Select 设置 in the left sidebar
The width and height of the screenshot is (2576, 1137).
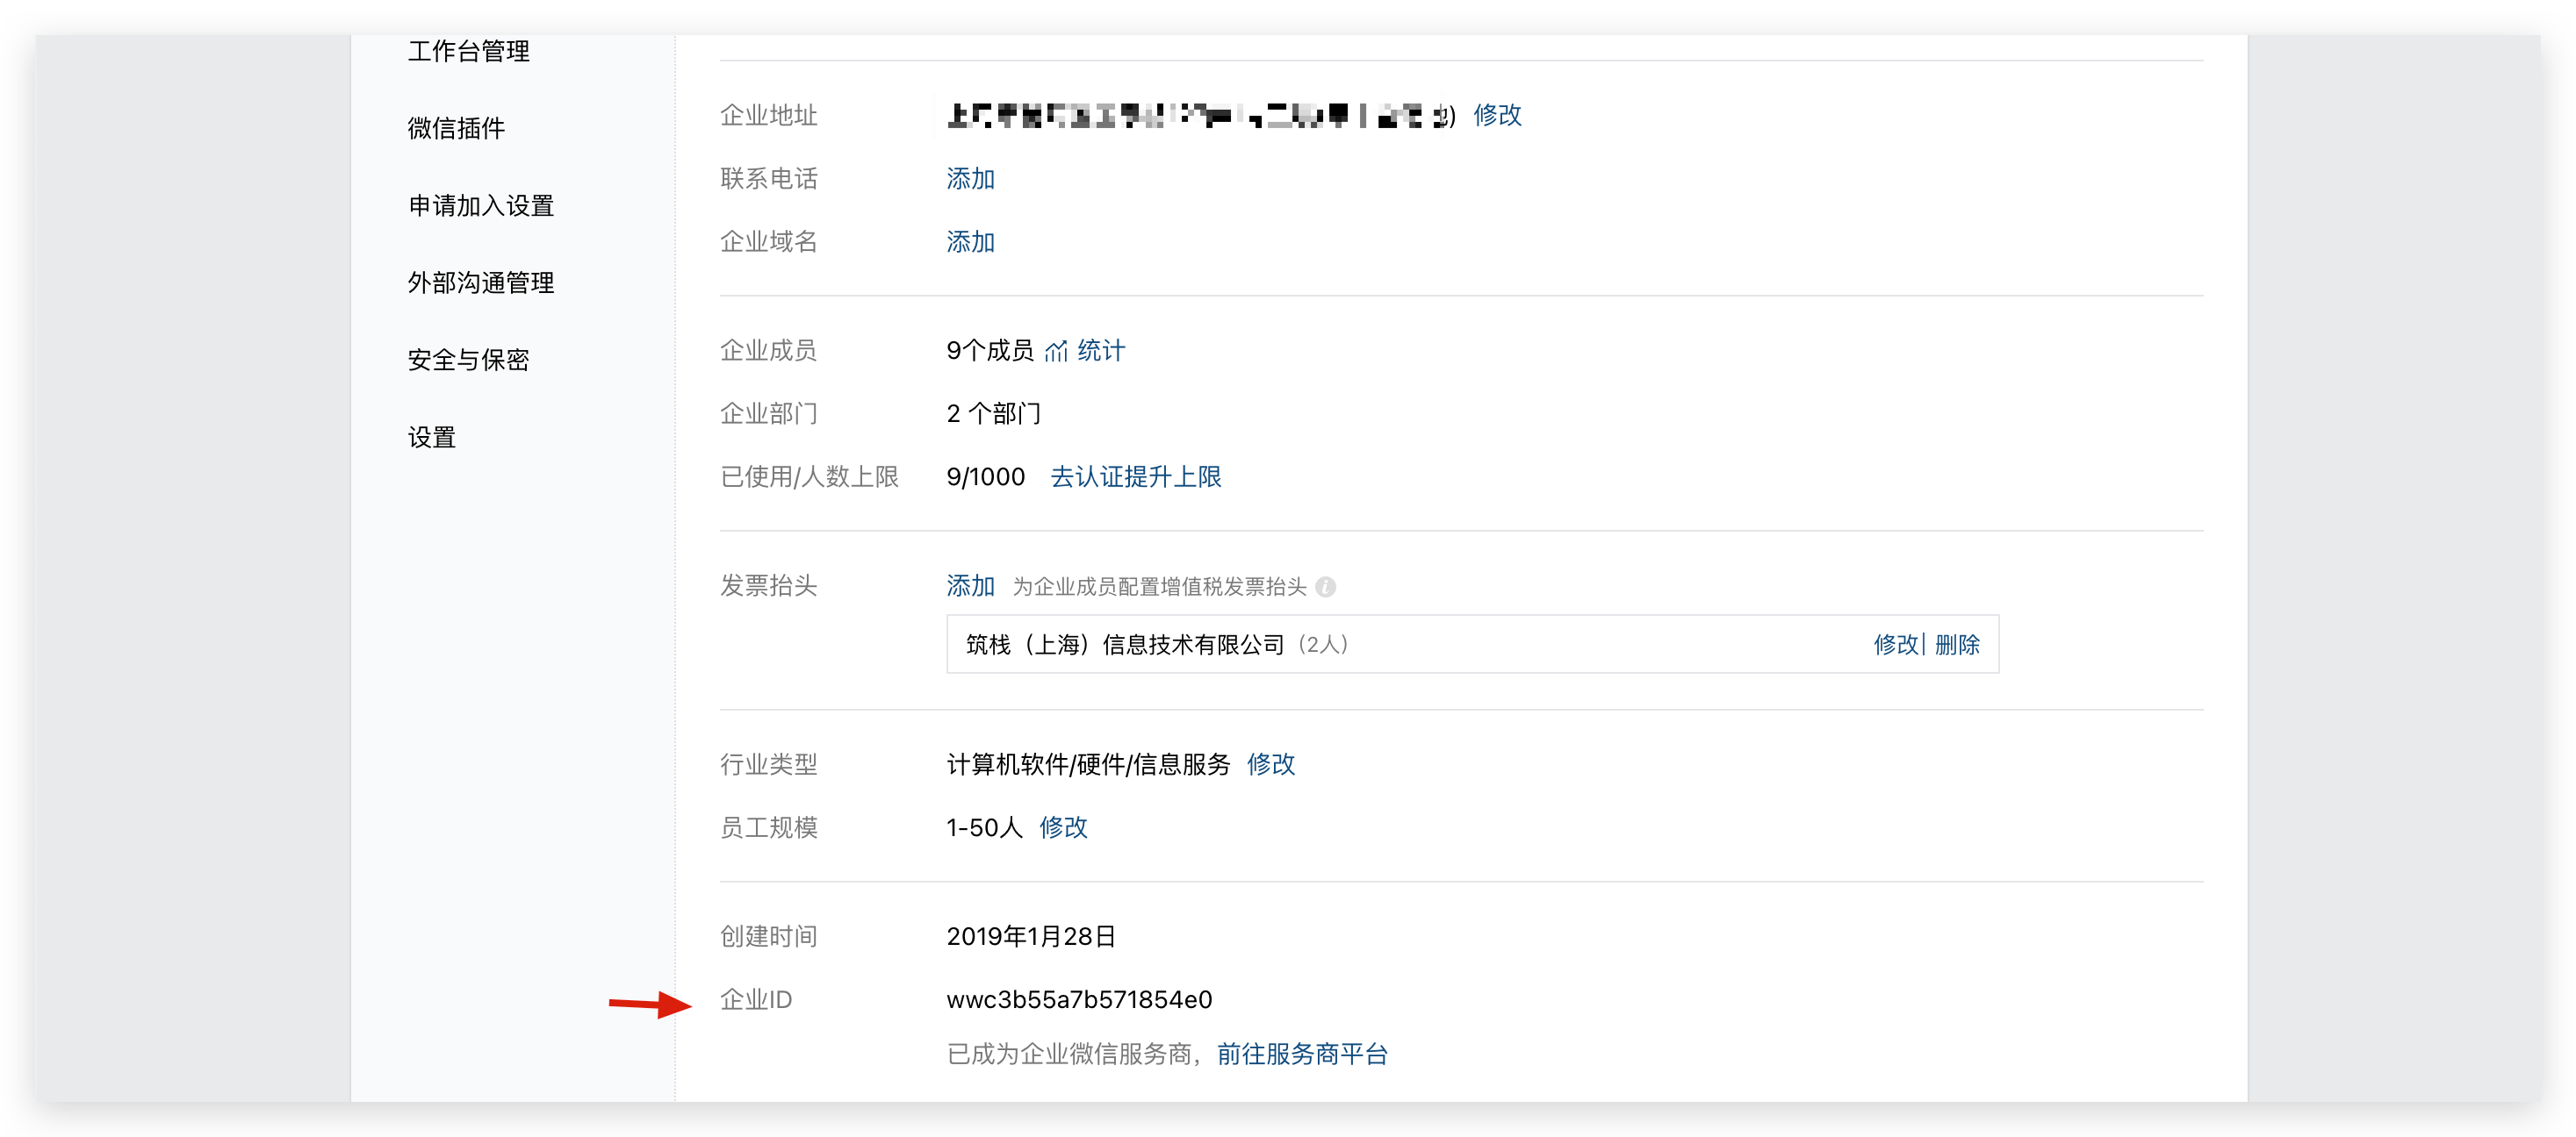431,438
